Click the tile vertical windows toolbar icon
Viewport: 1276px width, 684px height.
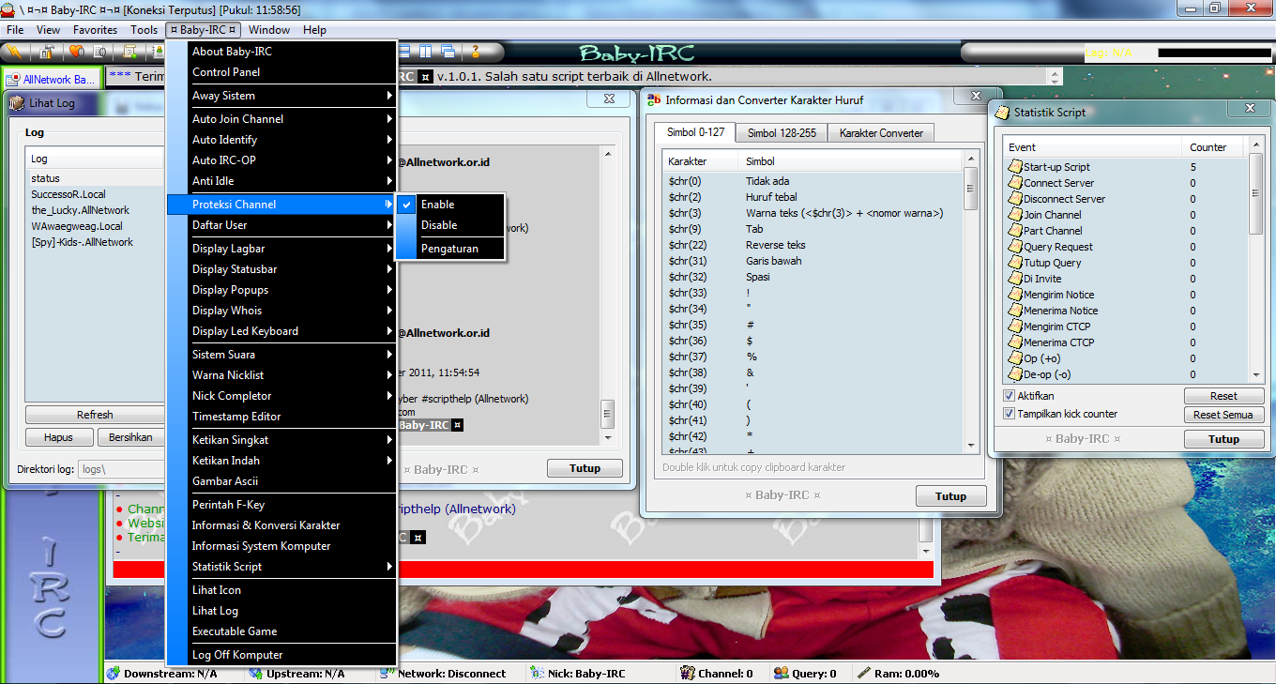pyautogui.click(x=426, y=52)
